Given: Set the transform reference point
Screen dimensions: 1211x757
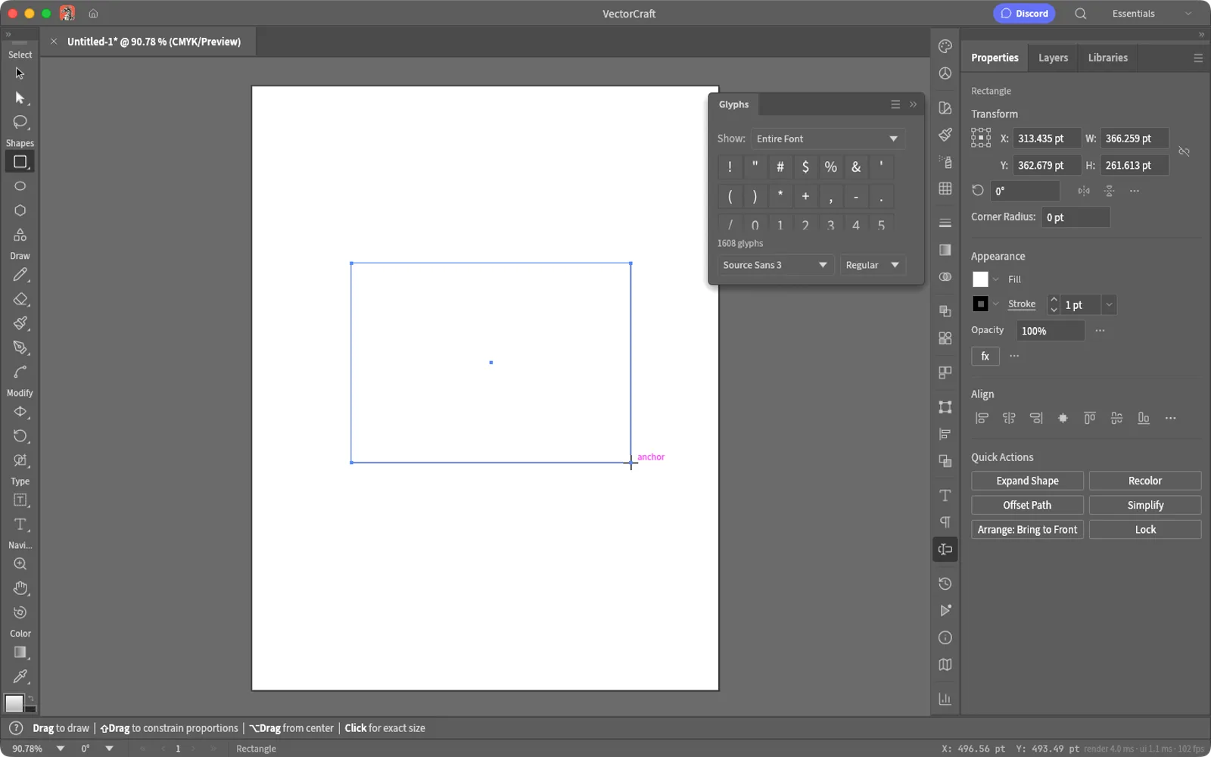Looking at the screenshot, I should point(981,138).
